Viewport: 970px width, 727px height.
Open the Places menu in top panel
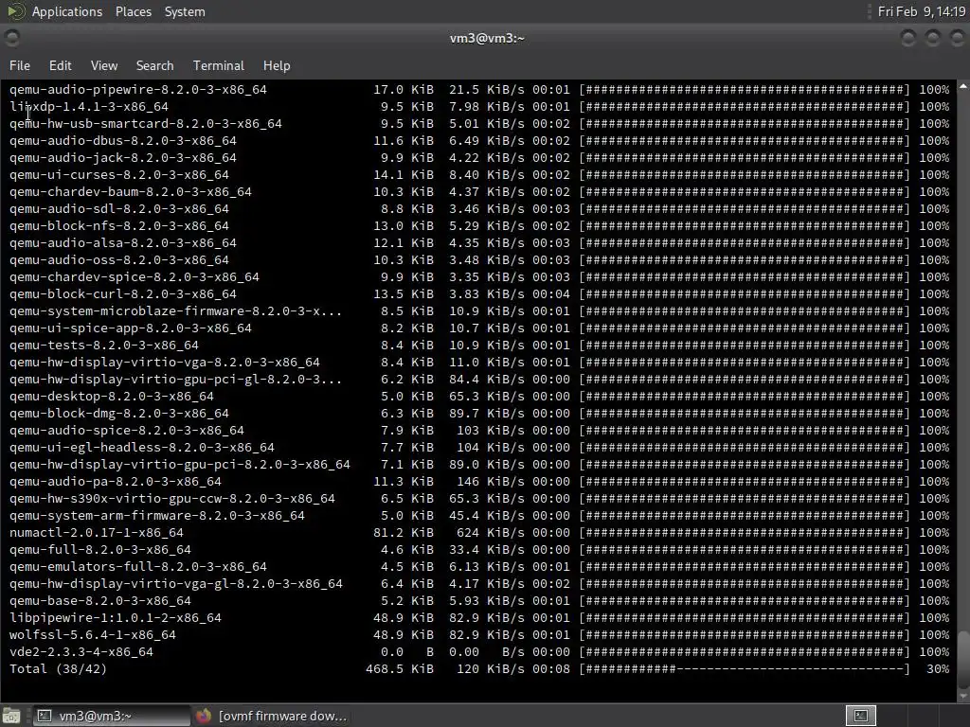(x=133, y=11)
